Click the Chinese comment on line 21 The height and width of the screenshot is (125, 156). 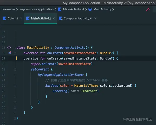[76, 80]
